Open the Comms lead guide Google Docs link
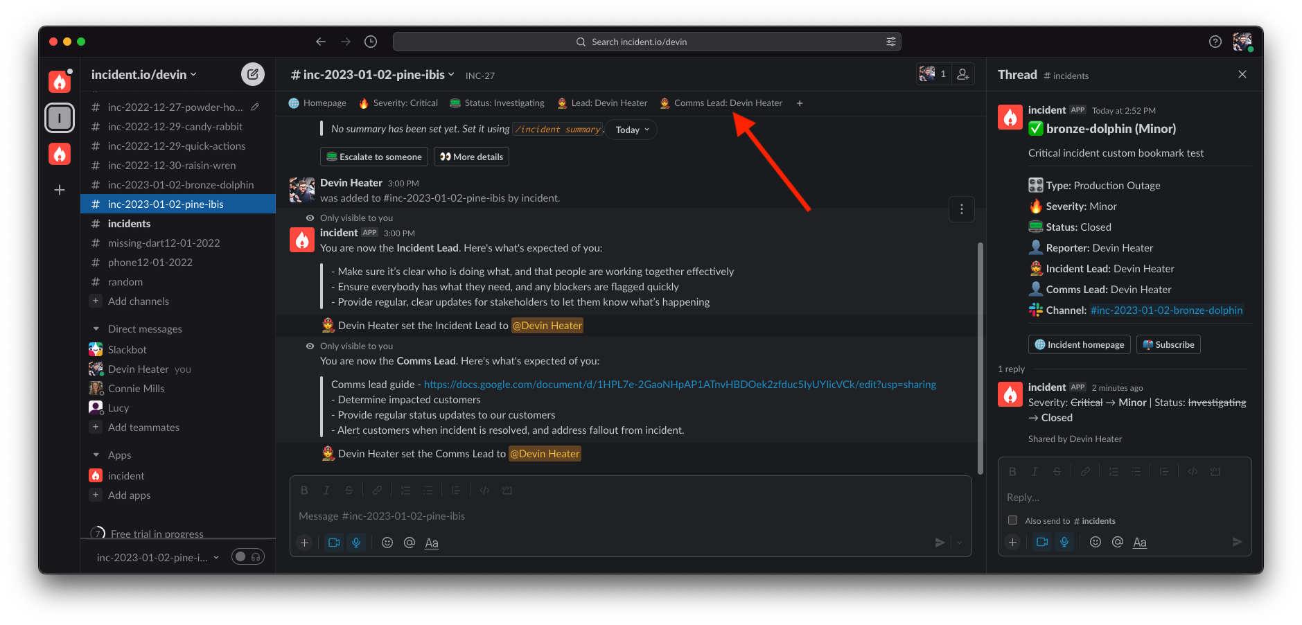The image size is (1302, 625). tap(680, 384)
